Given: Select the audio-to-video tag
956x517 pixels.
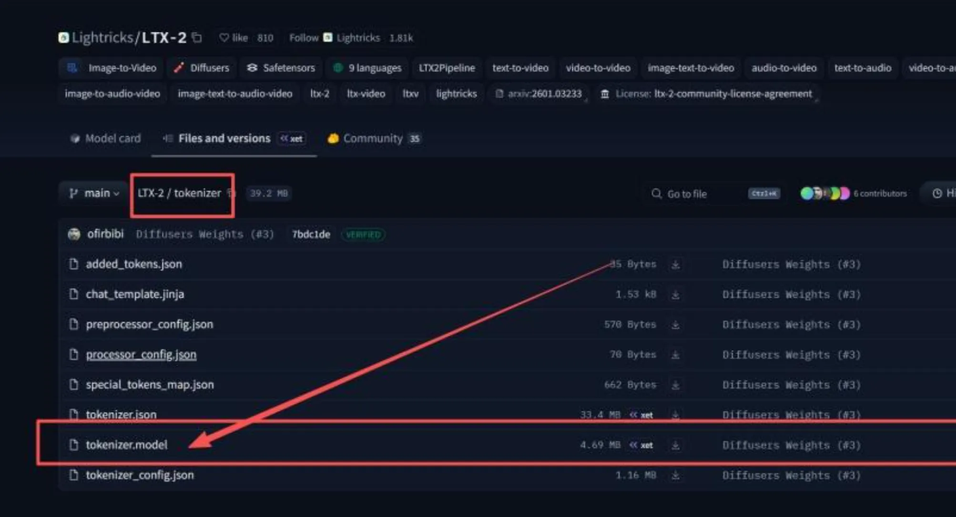Looking at the screenshot, I should 784,68.
